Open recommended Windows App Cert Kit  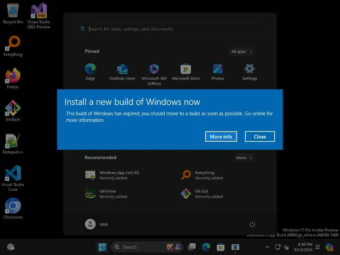click(112, 175)
